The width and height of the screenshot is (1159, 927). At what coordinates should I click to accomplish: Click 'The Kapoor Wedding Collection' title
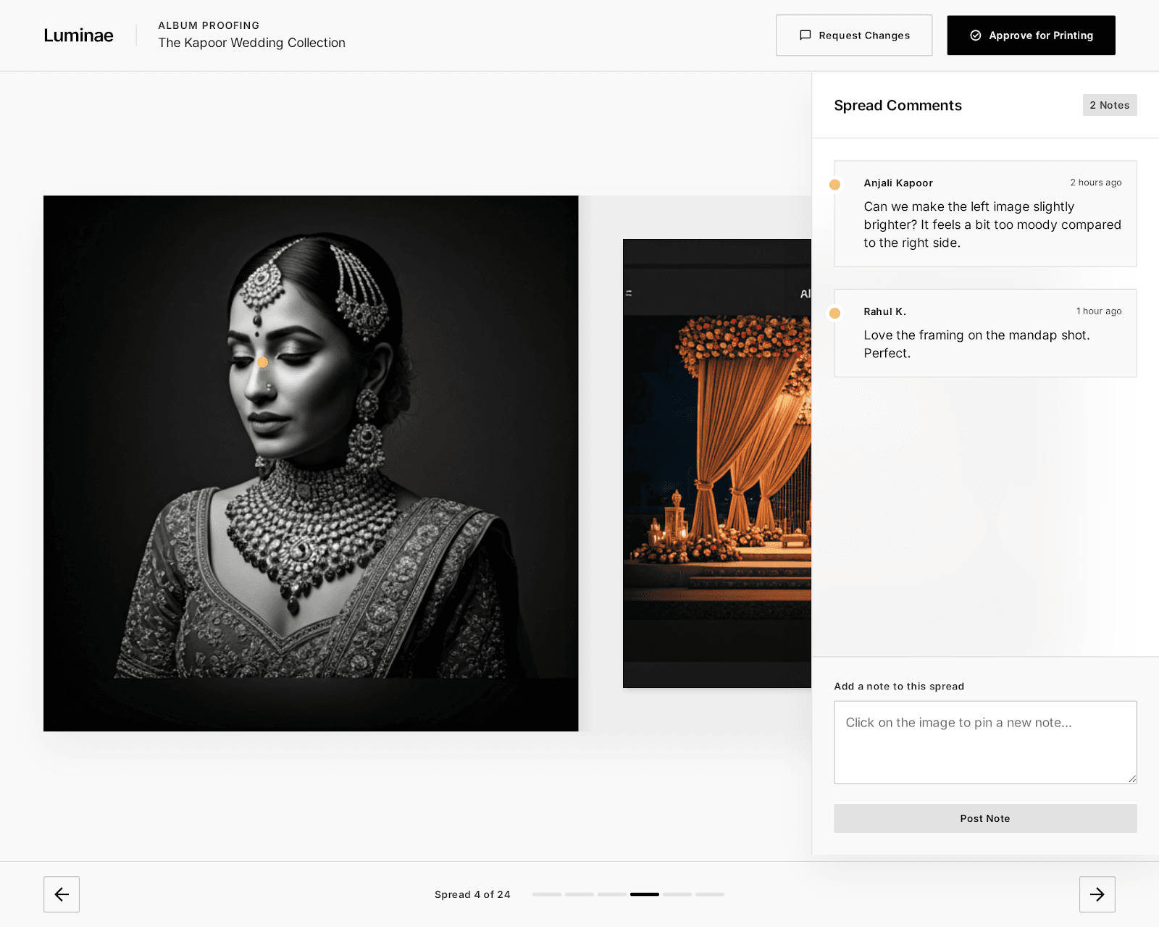click(252, 43)
